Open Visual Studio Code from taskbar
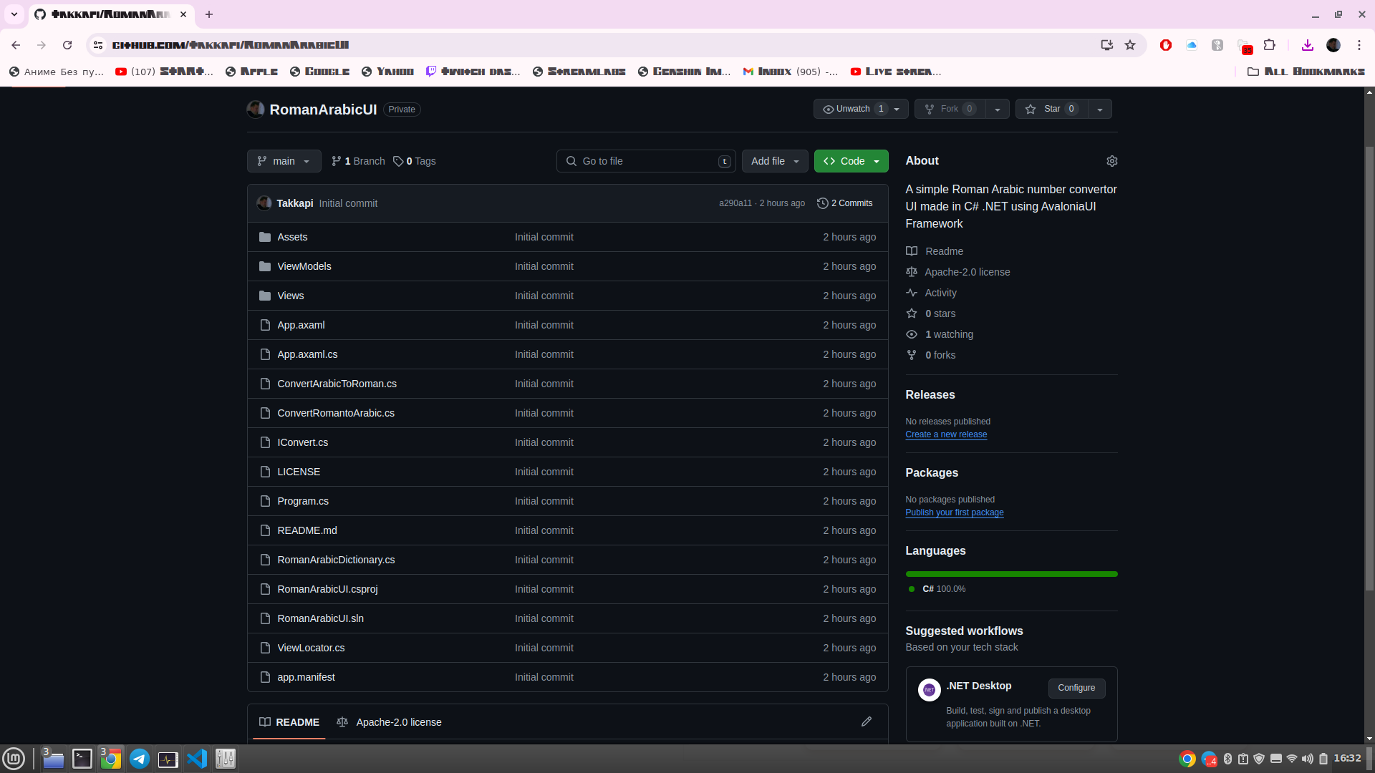1375x773 pixels. [197, 759]
